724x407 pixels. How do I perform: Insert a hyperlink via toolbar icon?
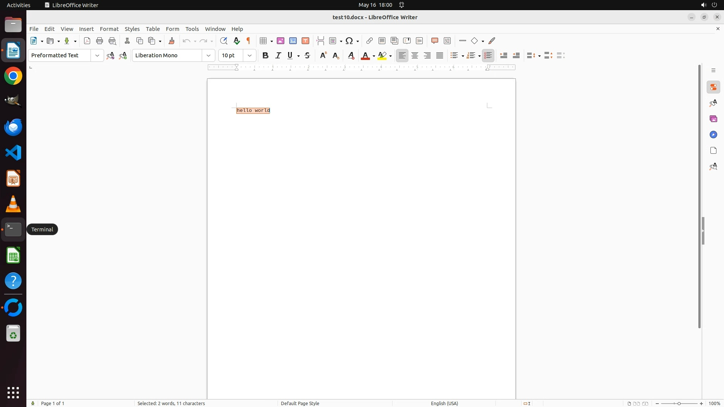[370, 41]
